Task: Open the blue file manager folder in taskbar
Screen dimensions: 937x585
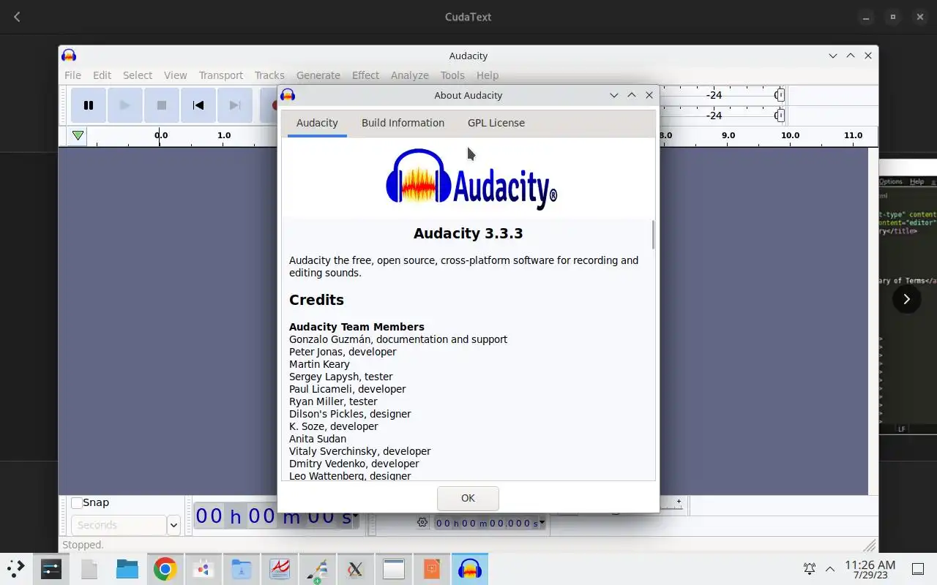Action: [127, 568]
